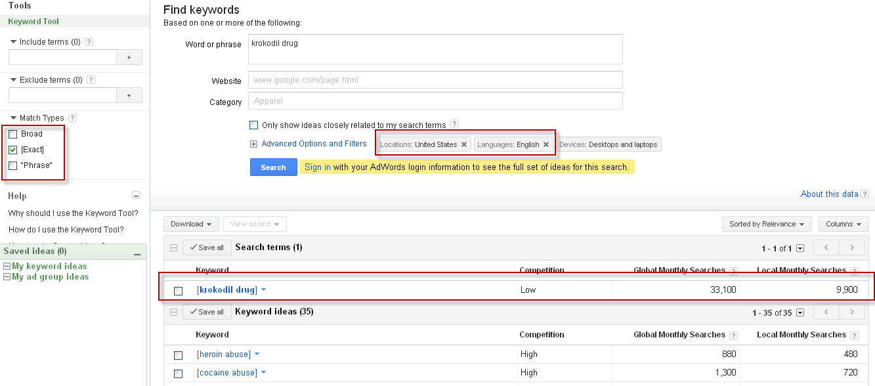Check the "Phrase" match type box
This screenshot has height=386, width=875.
[x=13, y=165]
